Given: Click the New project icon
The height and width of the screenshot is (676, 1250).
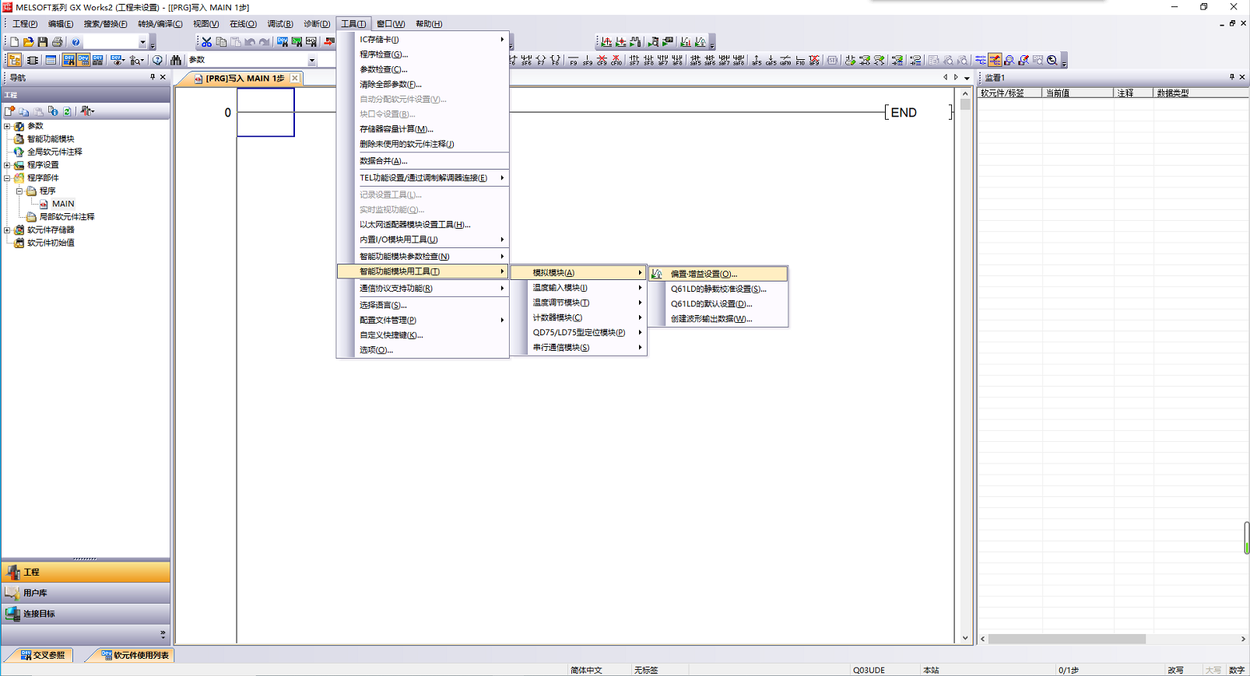Looking at the screenshot, I should [x=14, y=42].
